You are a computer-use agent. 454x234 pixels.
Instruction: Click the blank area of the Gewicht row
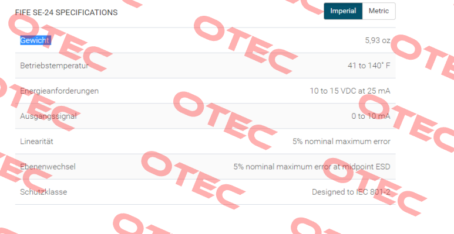coord(203,40)
